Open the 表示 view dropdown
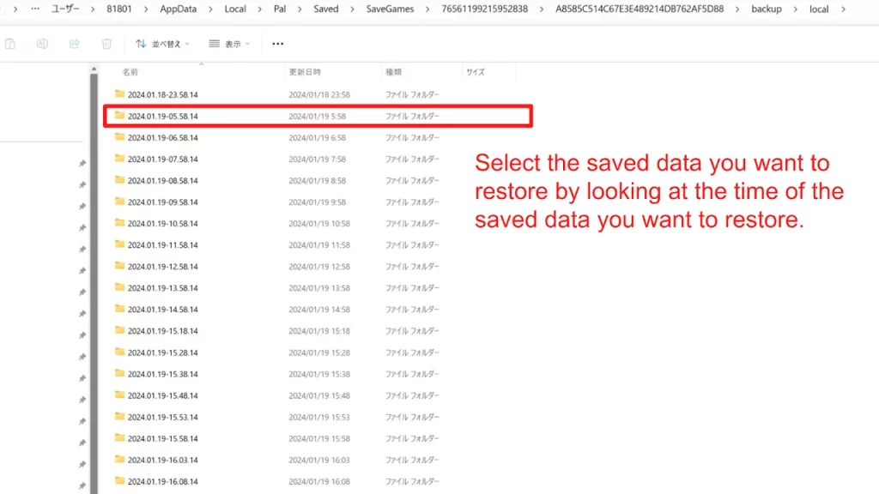Image resolution: width=879 pixels, height=494 pixels. click(229, 44)
